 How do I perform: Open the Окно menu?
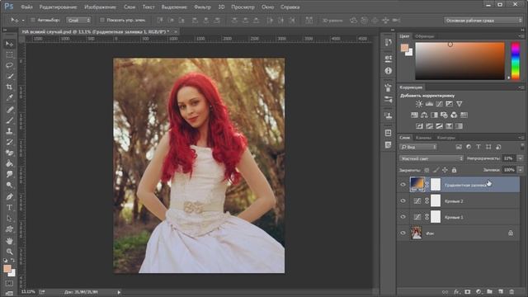pyautogui.click(x=267, y=7)
